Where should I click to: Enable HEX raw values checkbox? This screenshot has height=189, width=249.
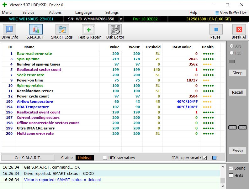coord(105,158)
